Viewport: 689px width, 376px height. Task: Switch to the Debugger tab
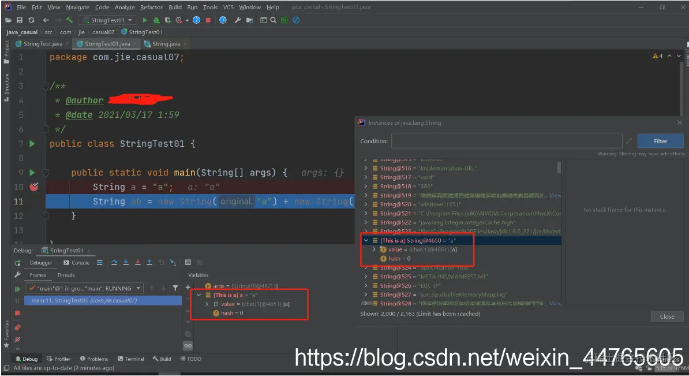(41, 263)
